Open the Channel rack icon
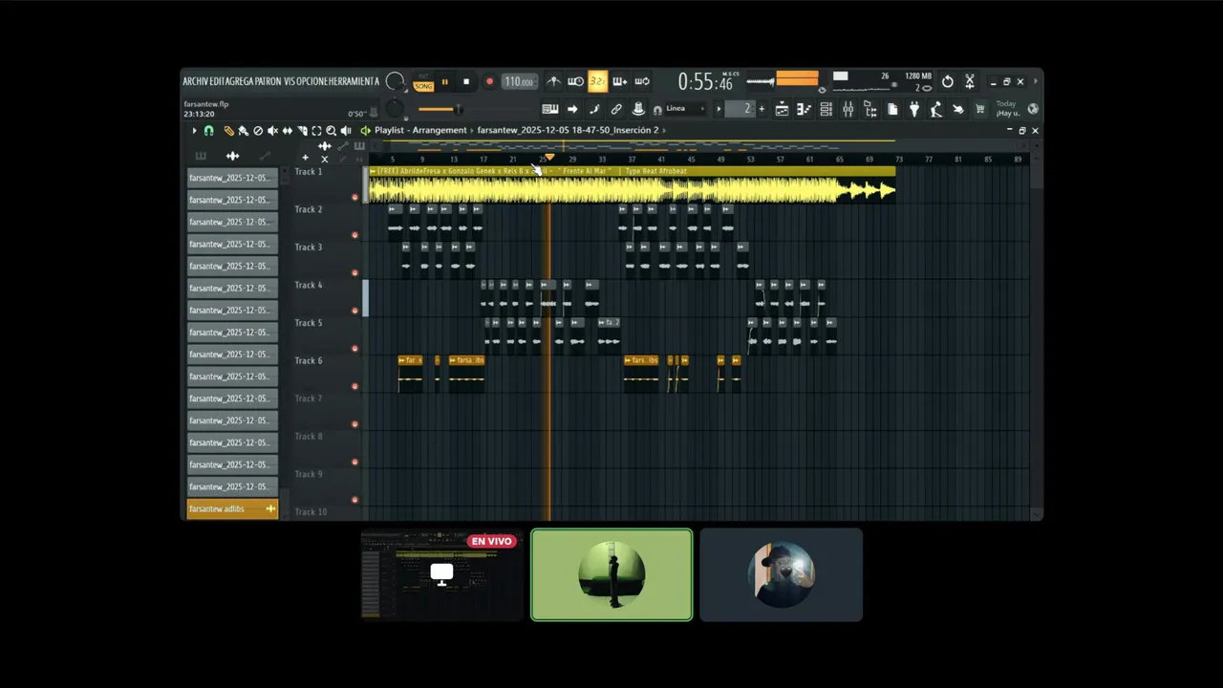1223x688 pixels. (x=826, y=109)
